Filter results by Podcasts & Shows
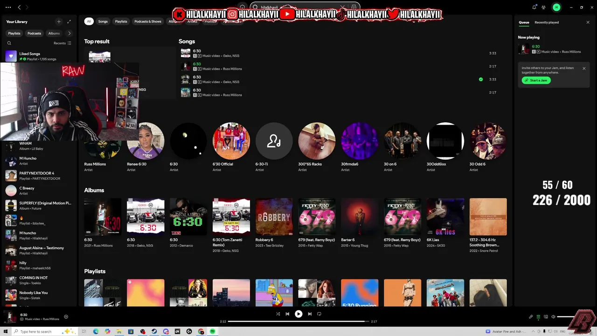 tap(148, 21)
